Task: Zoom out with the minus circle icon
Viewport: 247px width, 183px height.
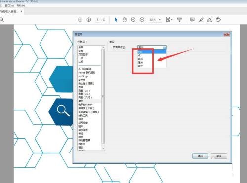Action: click(x=133, y=20)
